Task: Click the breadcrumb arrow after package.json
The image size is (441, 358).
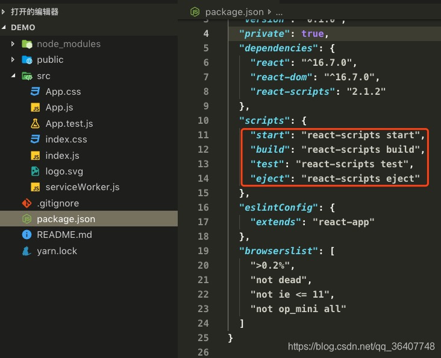Action: click(269, 12)
